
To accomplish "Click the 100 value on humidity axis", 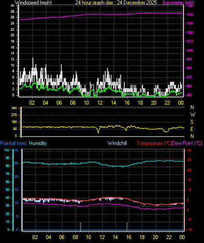I will [7, 150].
